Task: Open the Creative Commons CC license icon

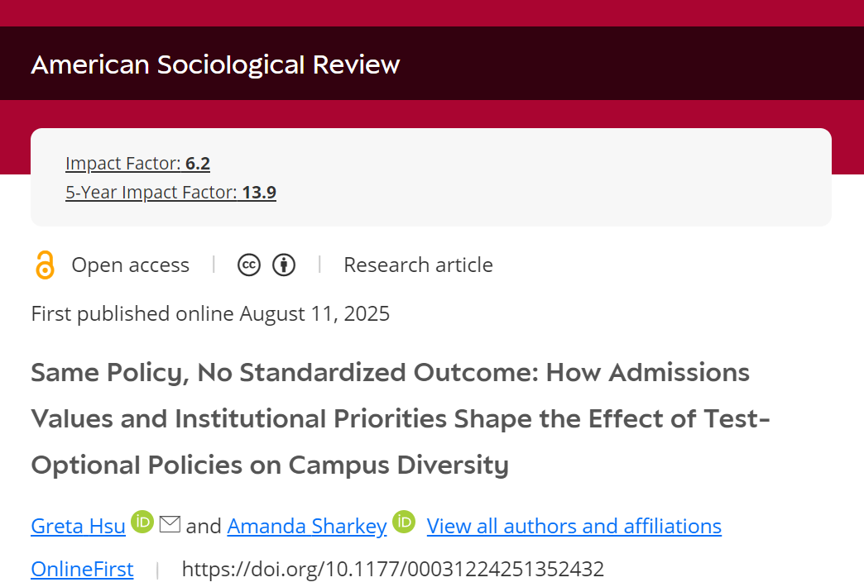Action: pyautogui.click(x=249, y=265)
